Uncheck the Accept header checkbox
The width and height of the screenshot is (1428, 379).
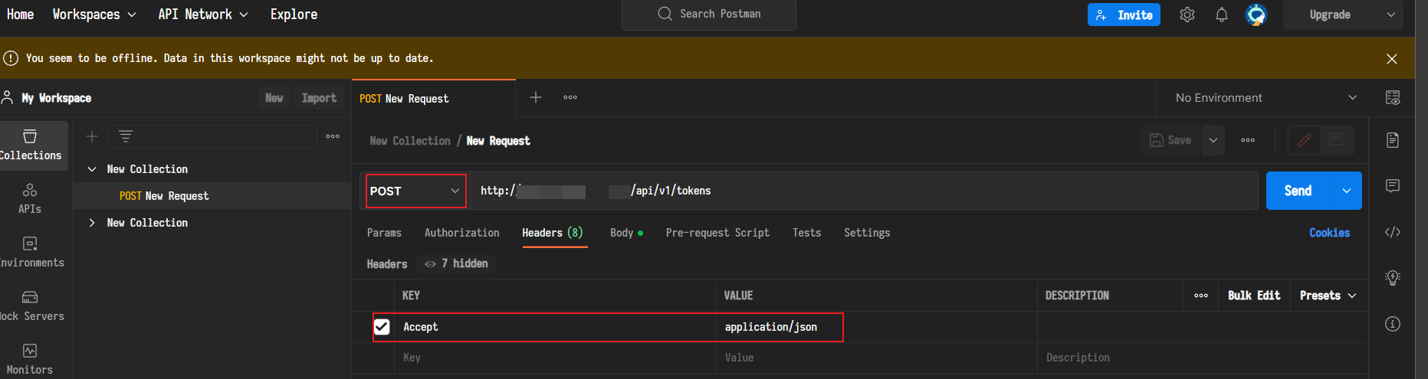pos(382,327)
